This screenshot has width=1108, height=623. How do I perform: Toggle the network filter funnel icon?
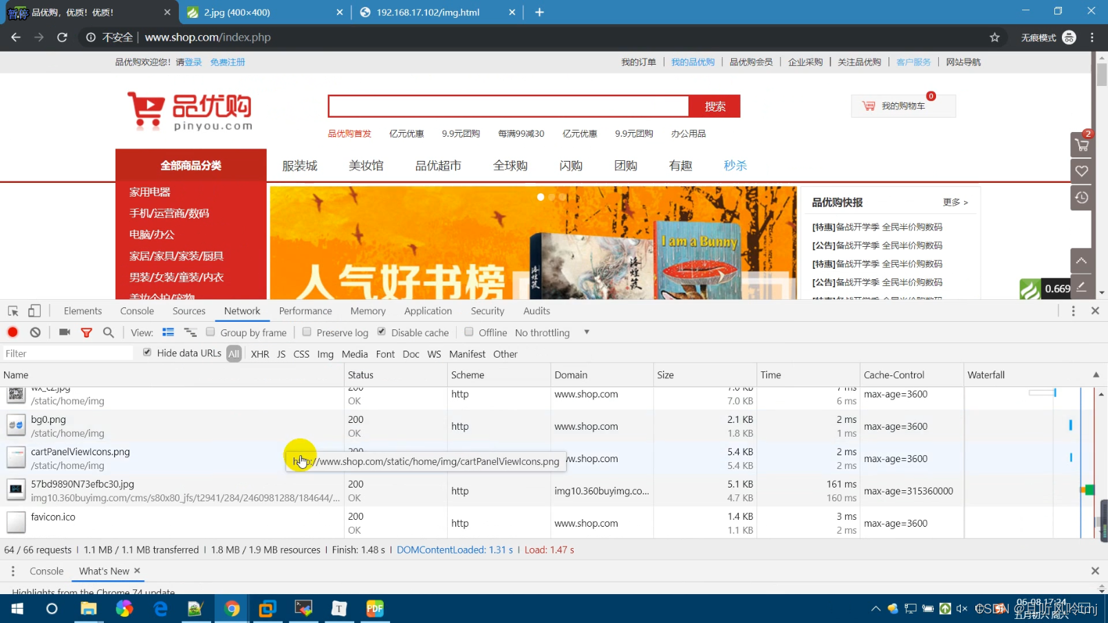coord(87,332)
